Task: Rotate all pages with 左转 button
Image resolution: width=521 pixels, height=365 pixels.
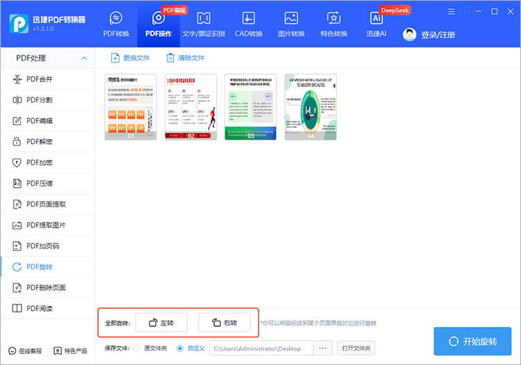Action: pos(161,323)
